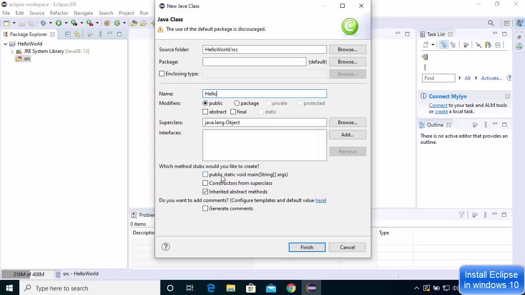Click Browse next to Source folder

click(x=347, y=50)
